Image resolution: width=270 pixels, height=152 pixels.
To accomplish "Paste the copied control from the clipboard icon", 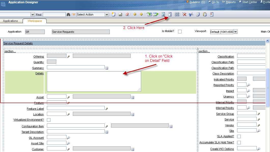I will (205, 14).
